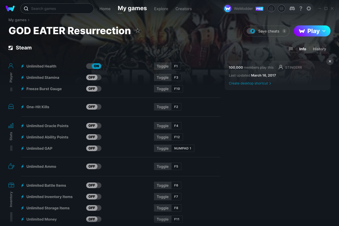Change the F1 hotkey for Unlimited Health
339x226 pixels.
click(176, 66)
